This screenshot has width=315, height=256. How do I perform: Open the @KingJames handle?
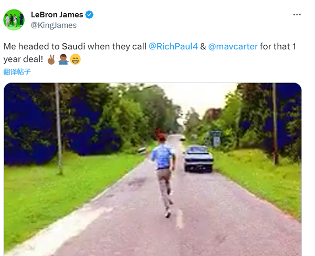pyautogui.click(x=54, y=25)
